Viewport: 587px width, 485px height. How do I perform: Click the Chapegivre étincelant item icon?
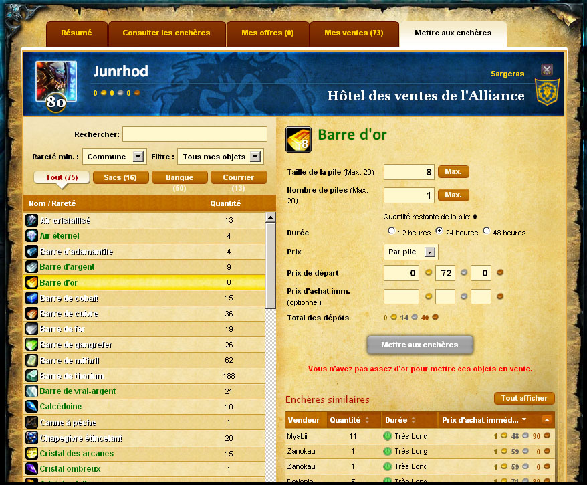point(31,438)
